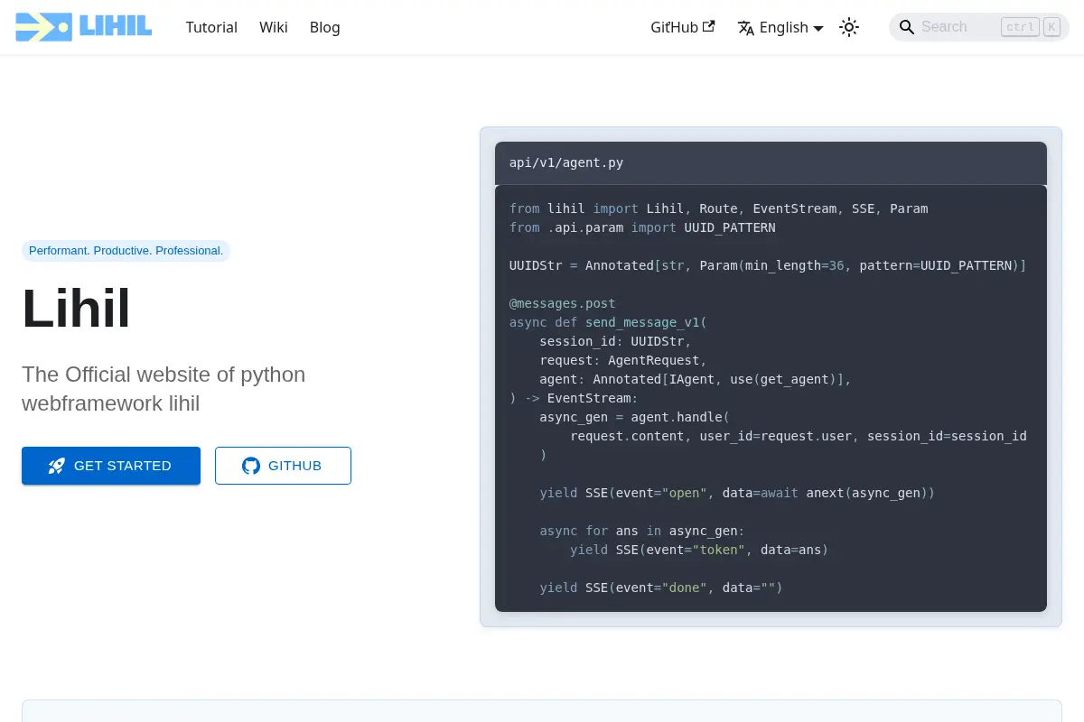Click the translate language icon
Screen dimensions: 1084x722
pyautogui.click(x=746, y=28)
